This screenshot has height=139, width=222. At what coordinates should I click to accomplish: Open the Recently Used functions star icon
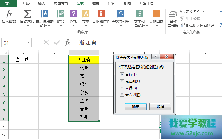coord(45,14)
